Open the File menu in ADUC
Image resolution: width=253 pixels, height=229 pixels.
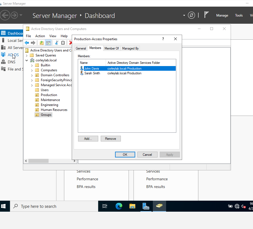pos(28,36)
